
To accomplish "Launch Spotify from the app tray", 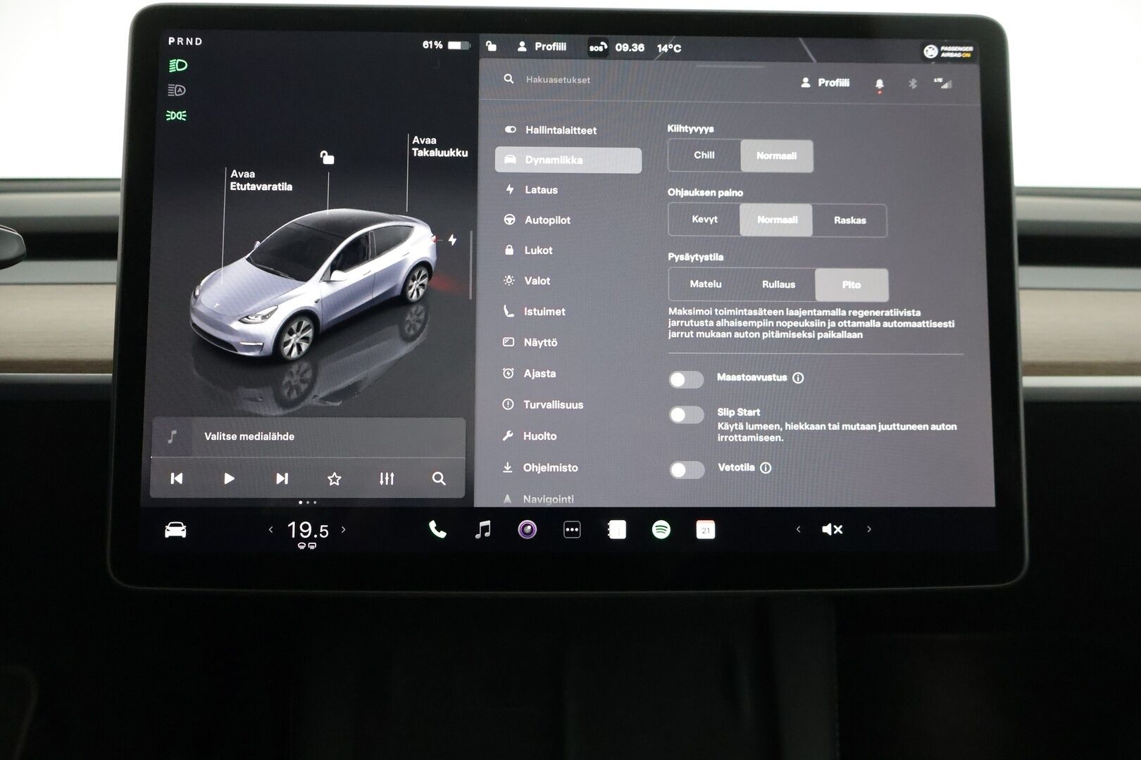I will coord(660,529).
